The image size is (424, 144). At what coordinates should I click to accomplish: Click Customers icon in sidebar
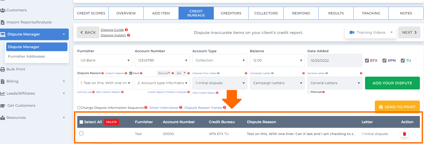click(x=3, y=10)
